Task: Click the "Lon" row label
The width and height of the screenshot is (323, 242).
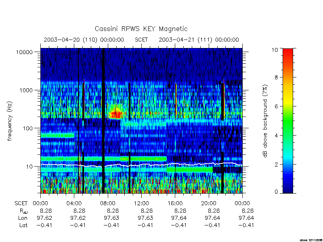Action: (x=23, y=218)
